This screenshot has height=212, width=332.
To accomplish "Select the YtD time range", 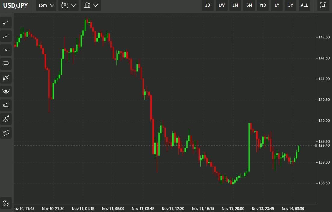I will (263, 5).
